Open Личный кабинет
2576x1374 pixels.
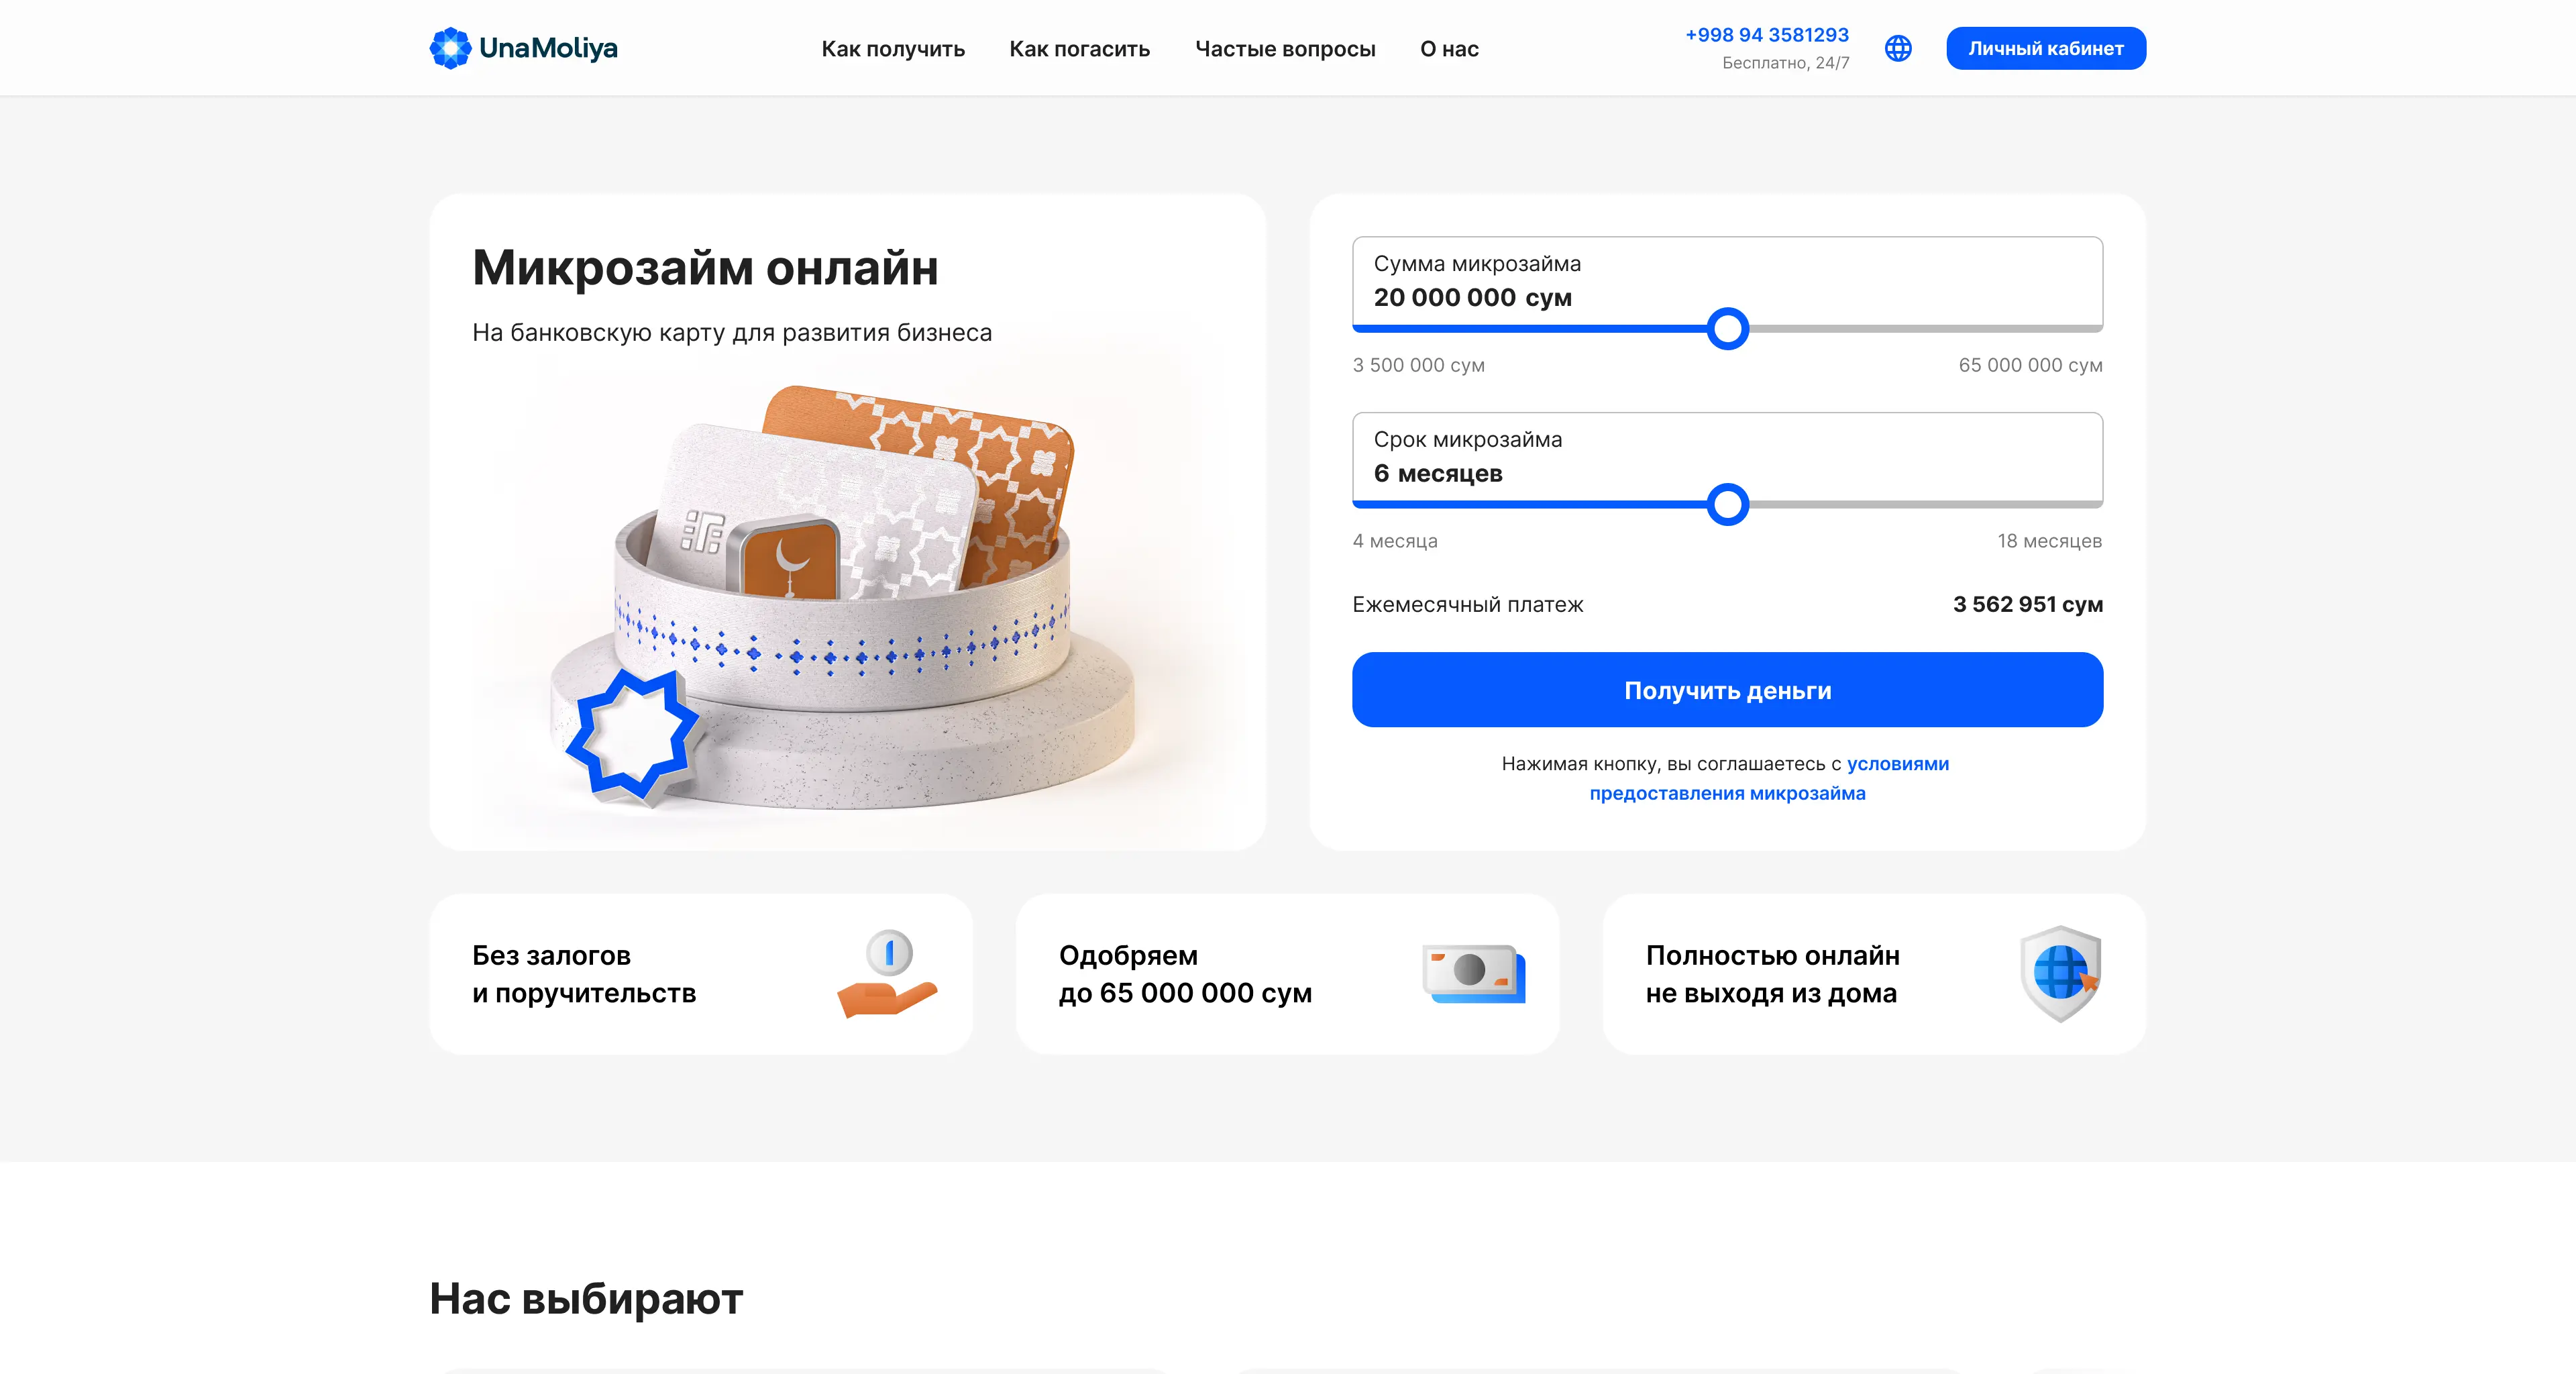2046,48
